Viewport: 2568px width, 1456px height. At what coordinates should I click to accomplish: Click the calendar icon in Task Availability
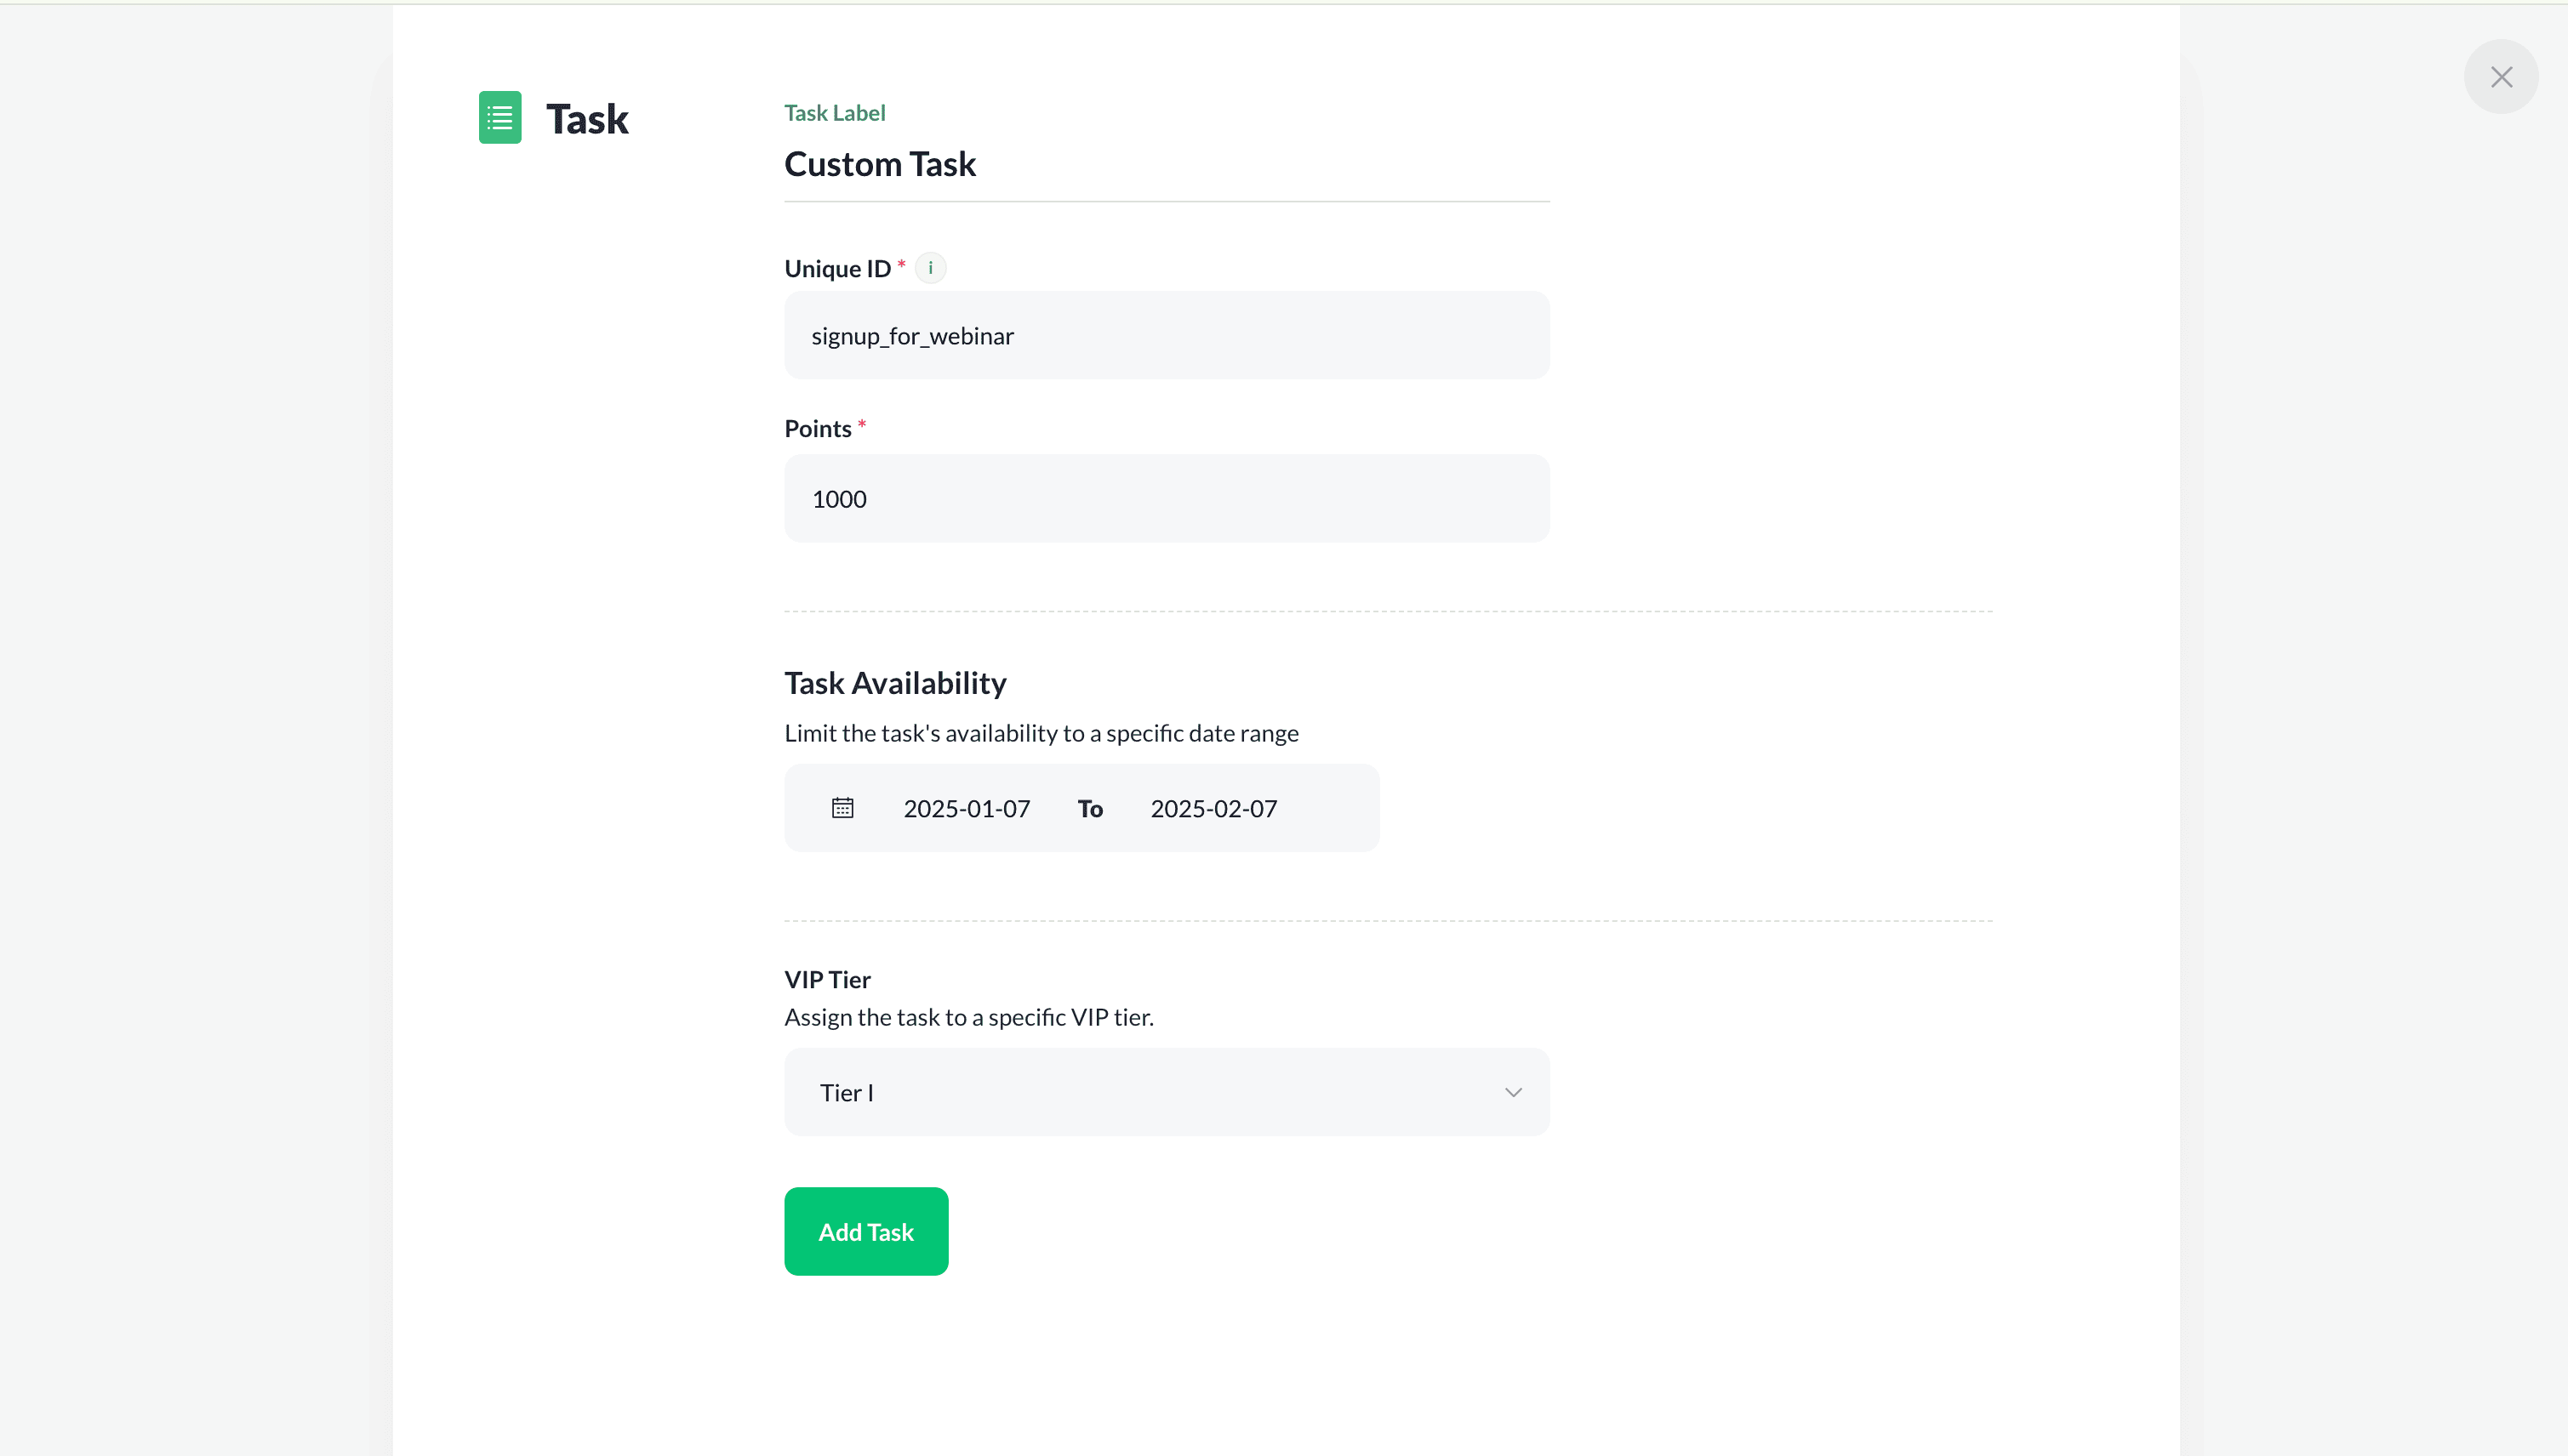[x=842, y=807]
